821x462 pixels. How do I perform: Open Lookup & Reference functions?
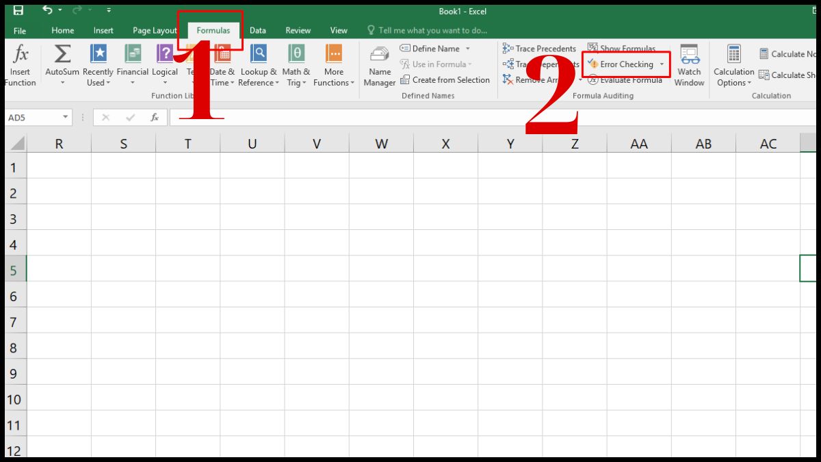coord(259,66)
